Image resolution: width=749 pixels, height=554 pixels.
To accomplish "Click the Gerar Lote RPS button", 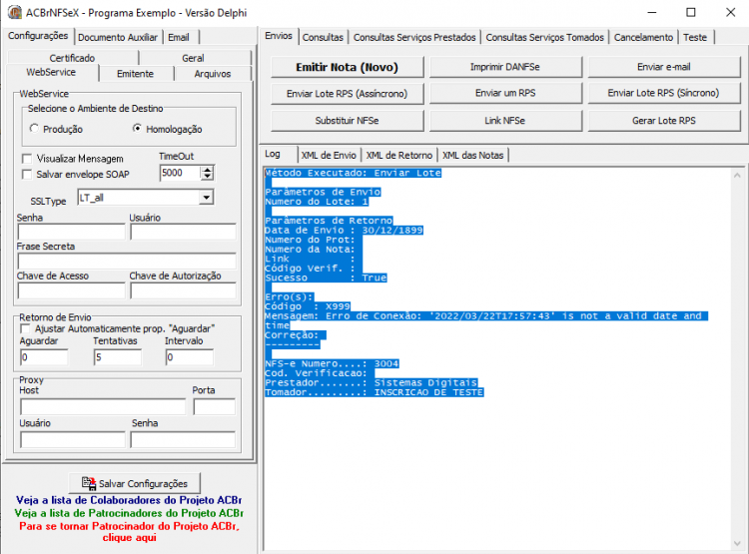I will click(x=664, y=121).
